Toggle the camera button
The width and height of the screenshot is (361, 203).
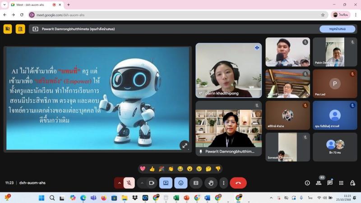152,183
